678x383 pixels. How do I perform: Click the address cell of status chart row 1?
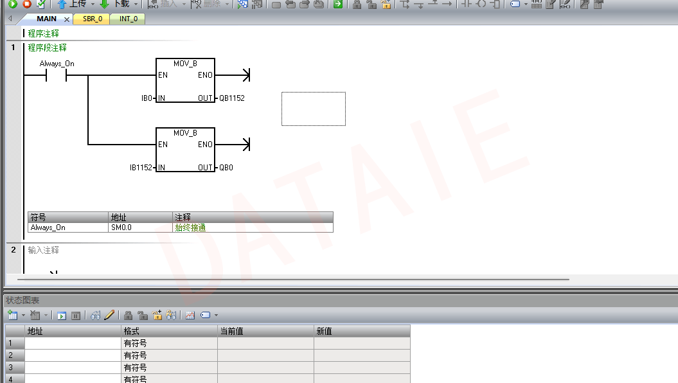click(73, 343)
